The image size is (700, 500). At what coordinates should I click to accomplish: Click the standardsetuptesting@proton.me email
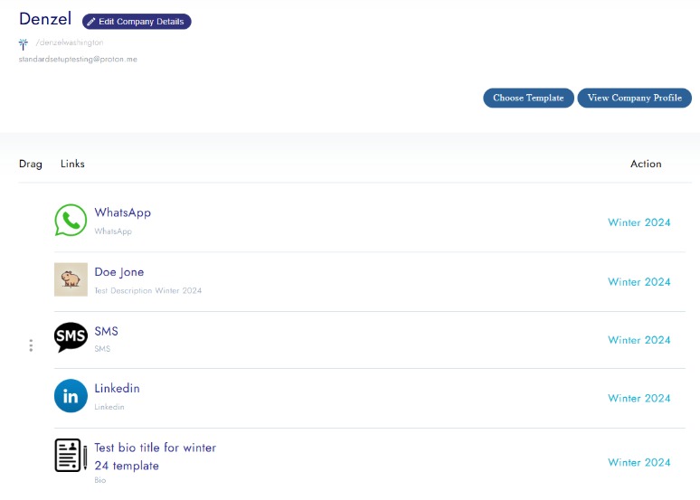point(78,59)
